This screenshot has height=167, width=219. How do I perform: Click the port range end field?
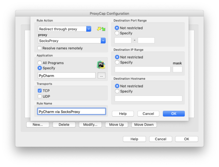coord(146,40)
